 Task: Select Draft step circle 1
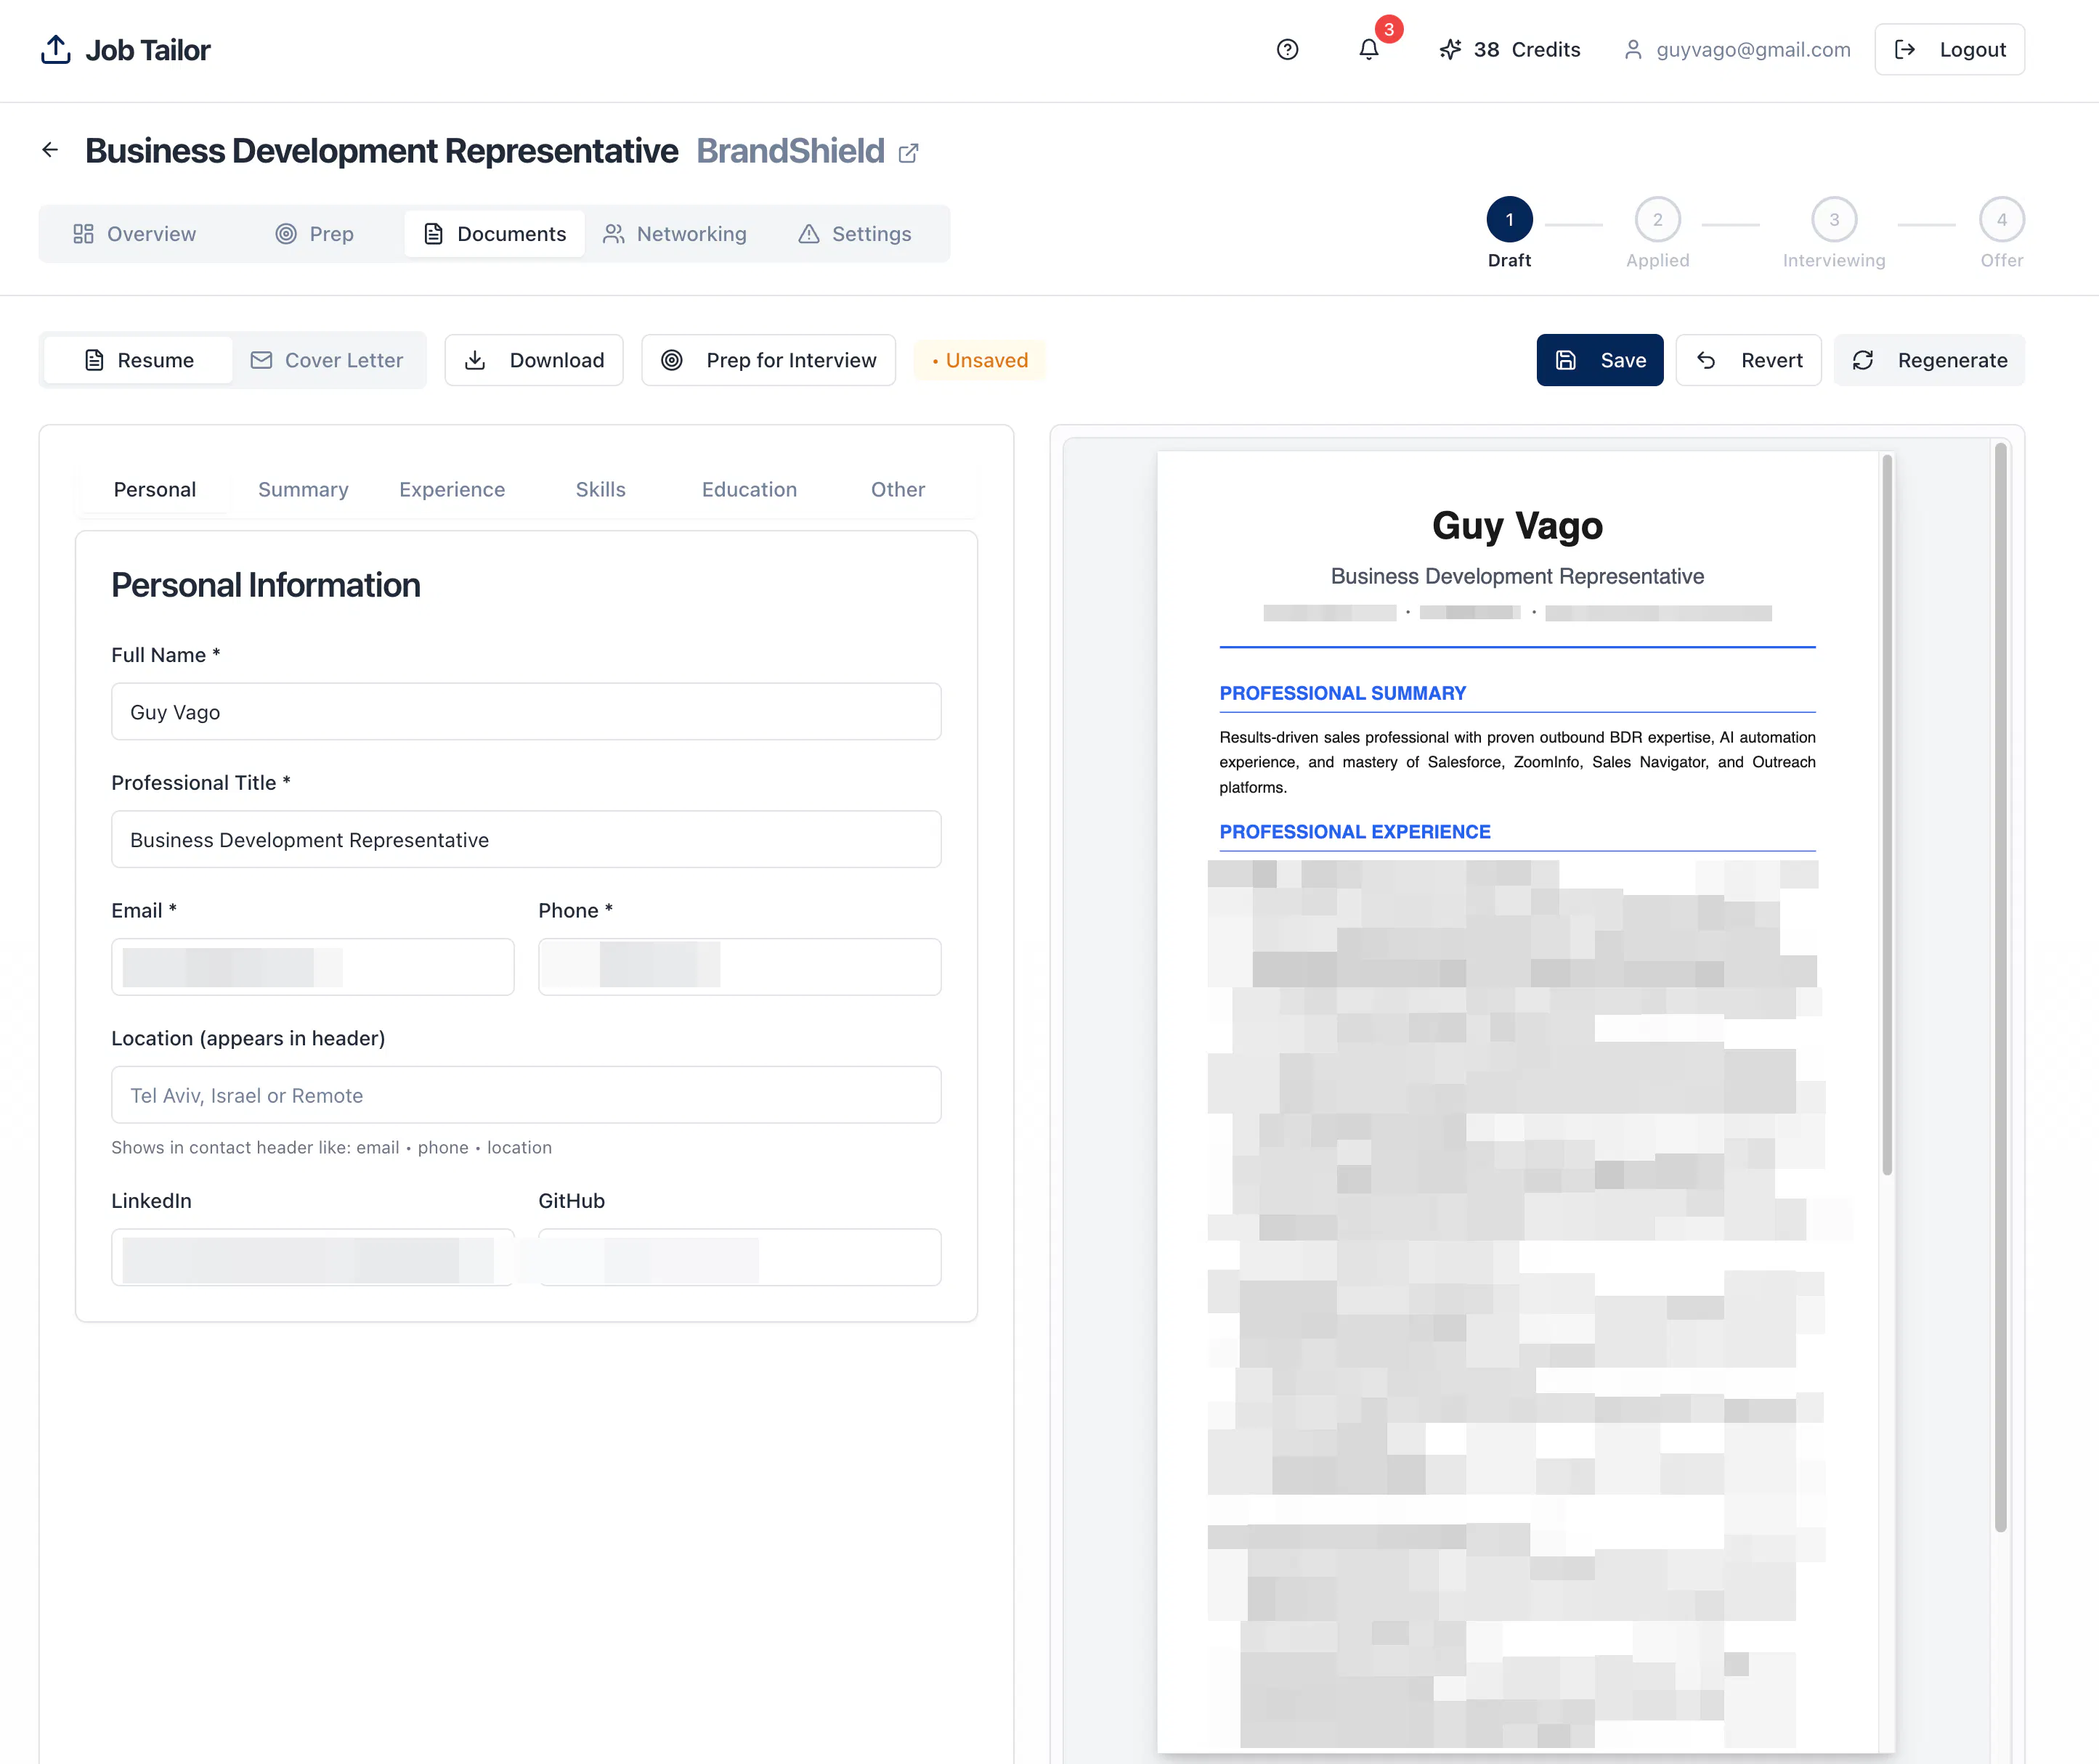pyautogui.click(x=1509, y=220)
